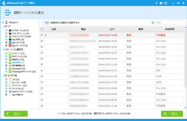
Task: Select the WhatsApp (24) icon
Action: pyautogui.click(x=10, y=68)
